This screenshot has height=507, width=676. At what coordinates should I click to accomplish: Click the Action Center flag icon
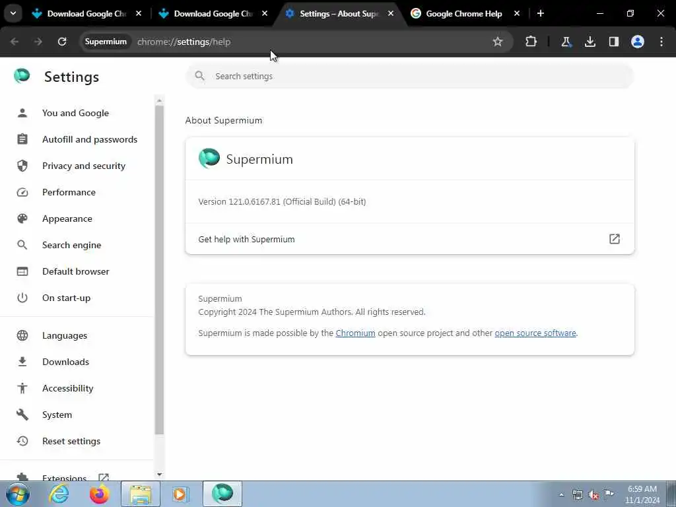[x=609, y=494]
